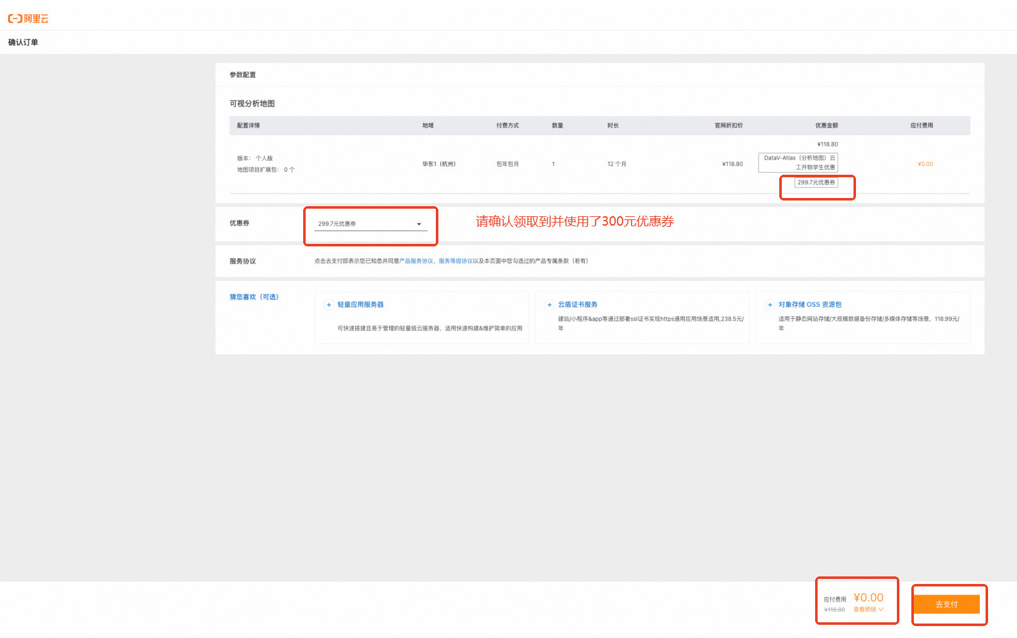Click the plus icon beside 云盾证书服务
Viewport: 1017px width, 638px height.
[550, 305]
